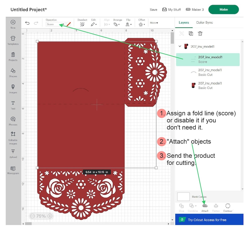Duplicate the selected layer
249x231 pixels.
point(191,34)
